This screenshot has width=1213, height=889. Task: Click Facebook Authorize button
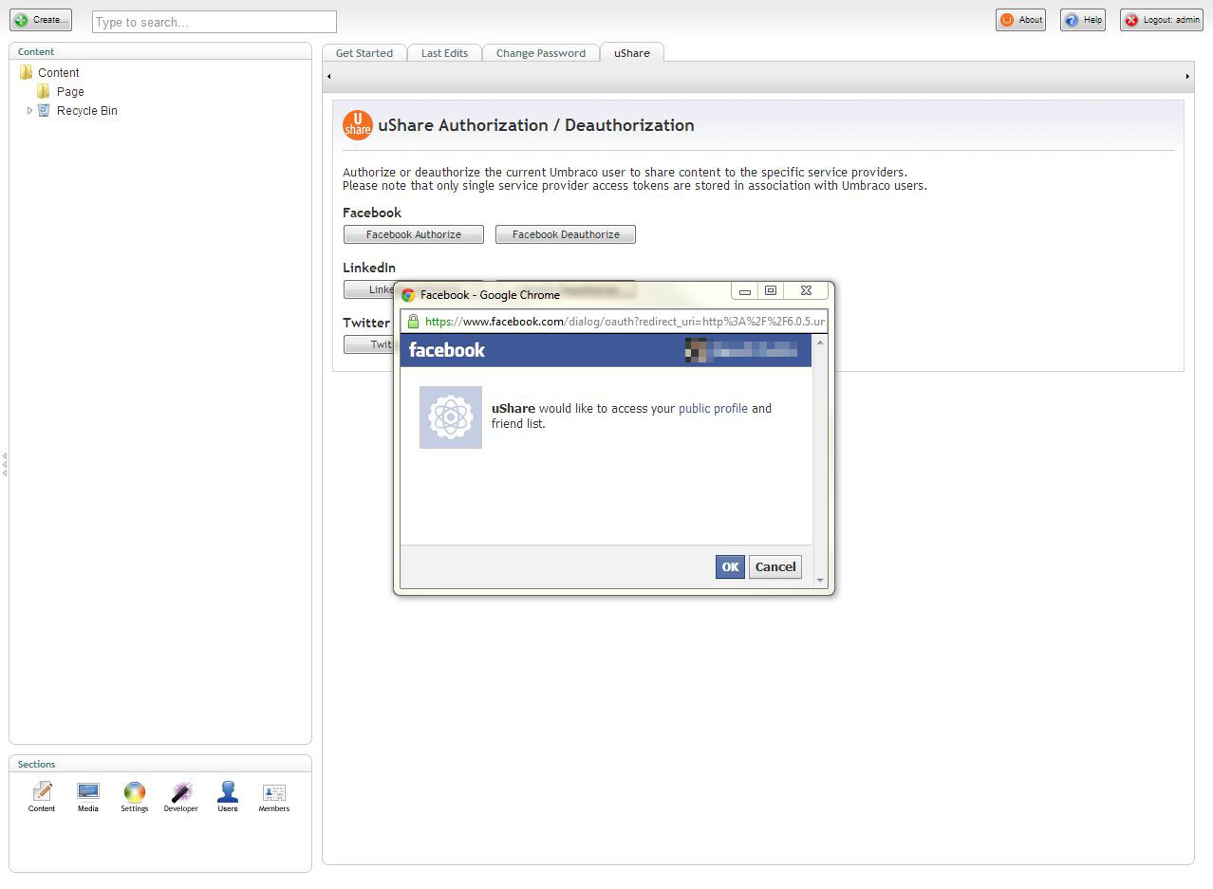click(414, 234)
